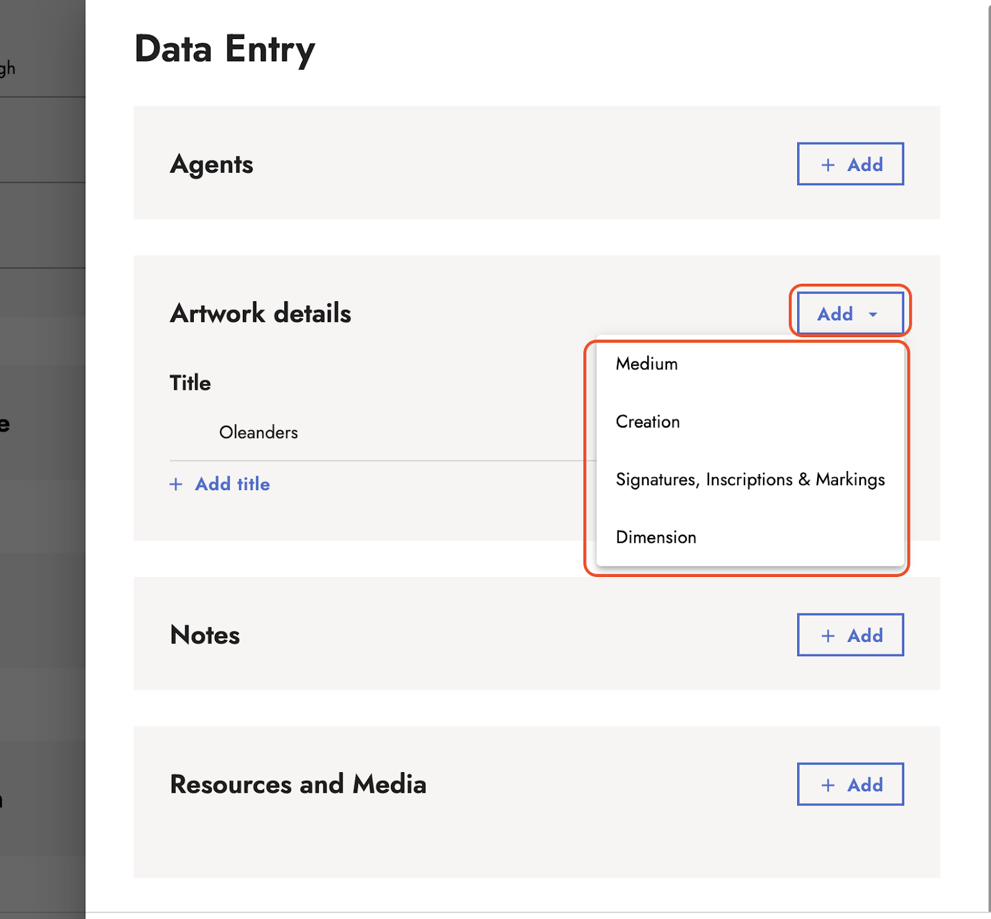
Task: Click the Artwork details section heading
Action: click(261, 314)
